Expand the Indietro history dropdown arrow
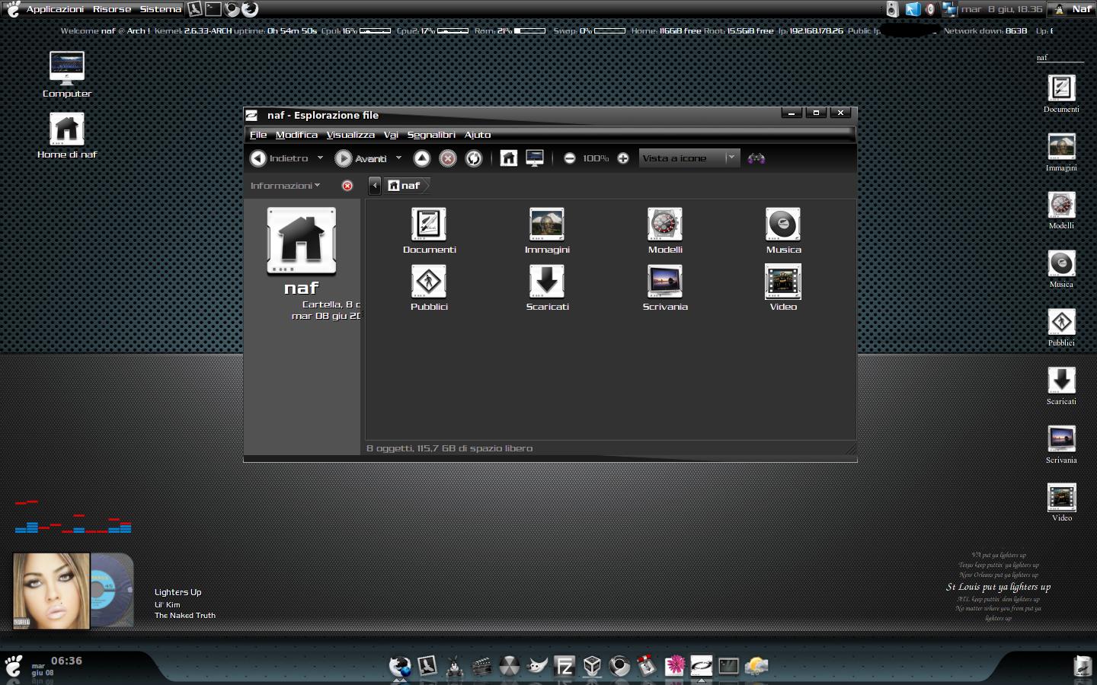This screenshot has width=1097, height=685. pyautogui.click(x=320, y=158)
